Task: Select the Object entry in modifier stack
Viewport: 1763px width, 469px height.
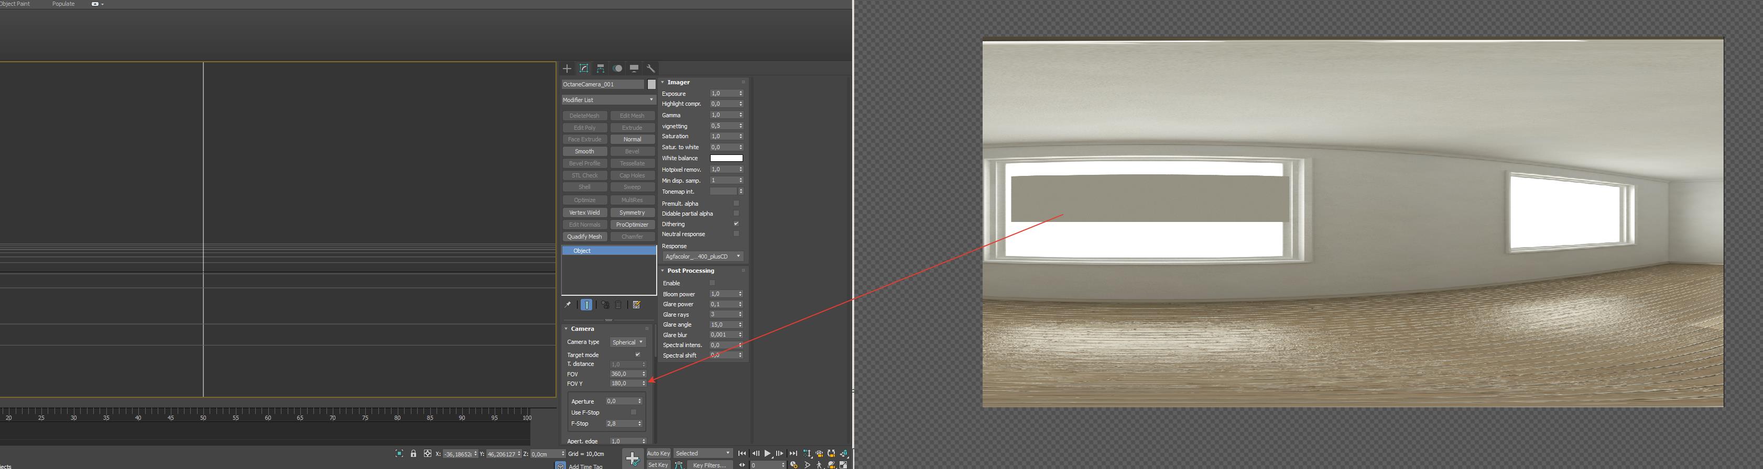Action: click(x=608, y=251)
